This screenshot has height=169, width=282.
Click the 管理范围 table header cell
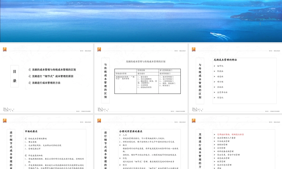tap(147, 70)
